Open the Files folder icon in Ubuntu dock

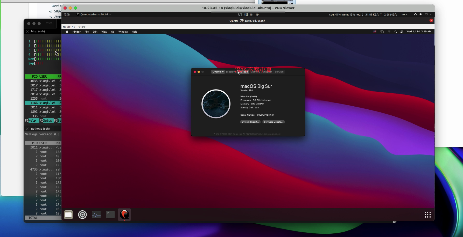coord(68,214)
